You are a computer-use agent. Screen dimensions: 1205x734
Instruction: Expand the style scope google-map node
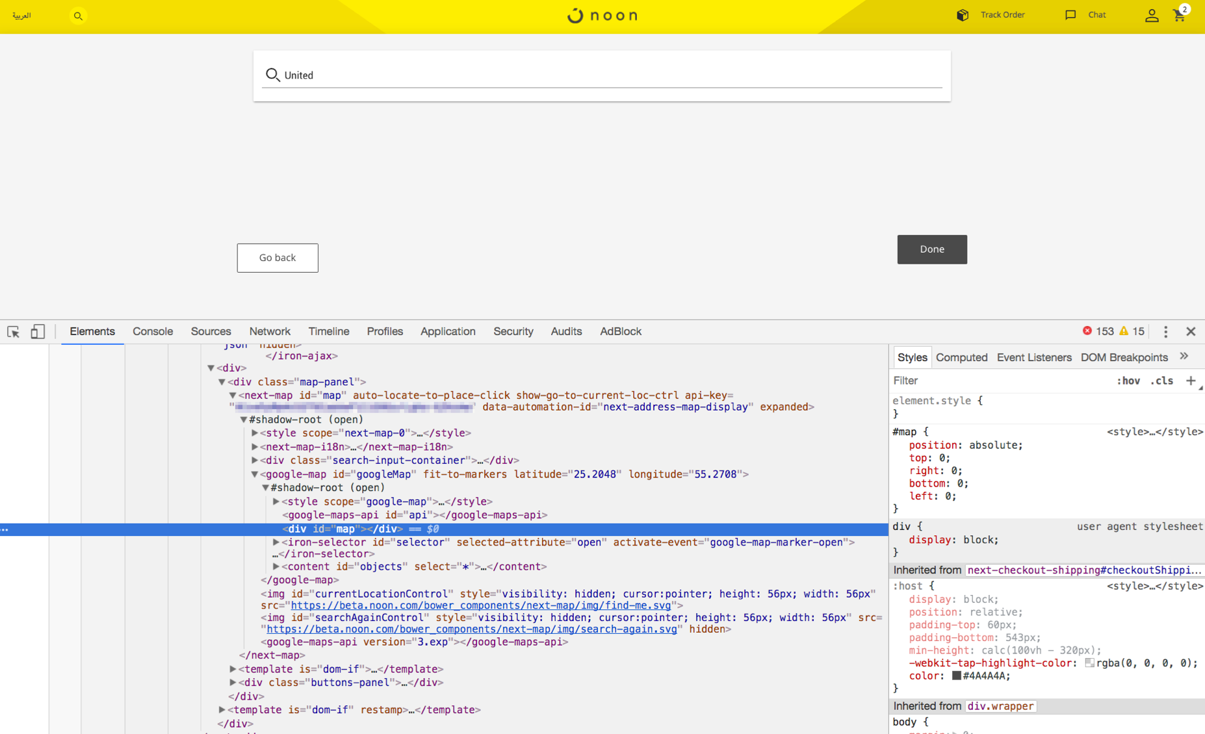[276, 501]
